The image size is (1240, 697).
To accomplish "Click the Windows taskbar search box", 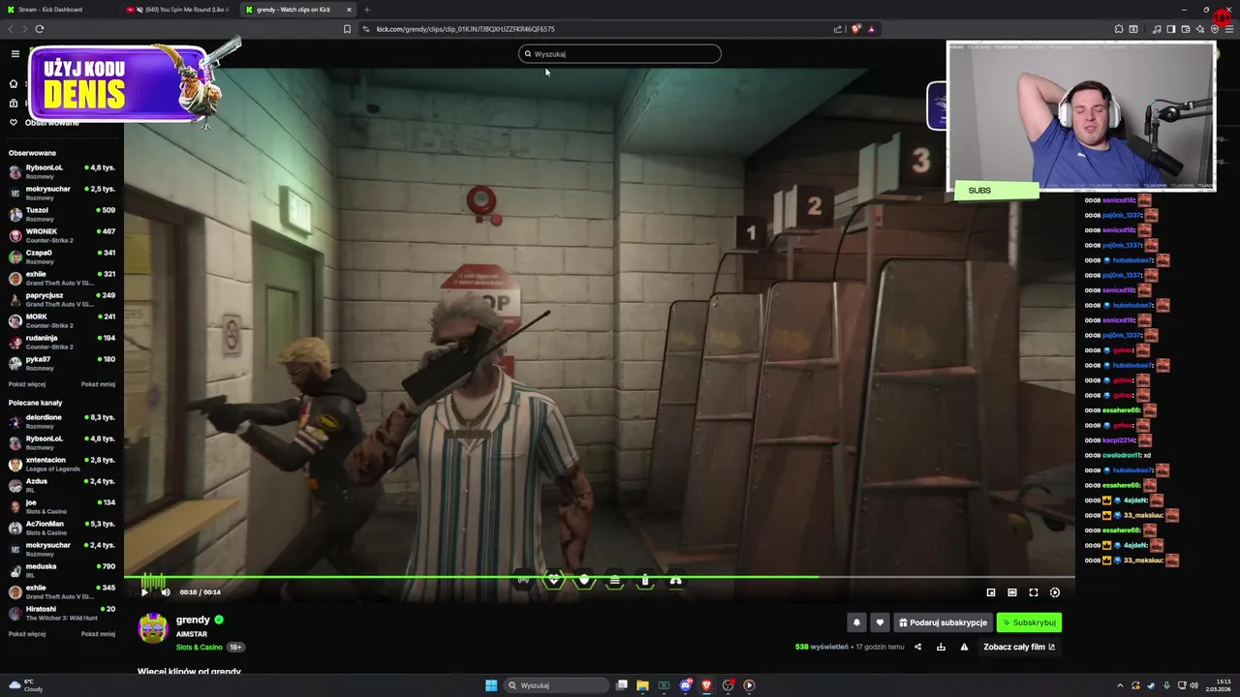I will click(555, 685).
